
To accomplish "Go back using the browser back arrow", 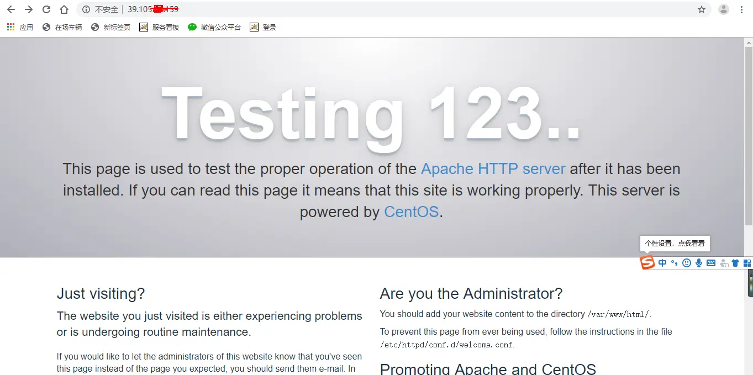I will 11,9.
